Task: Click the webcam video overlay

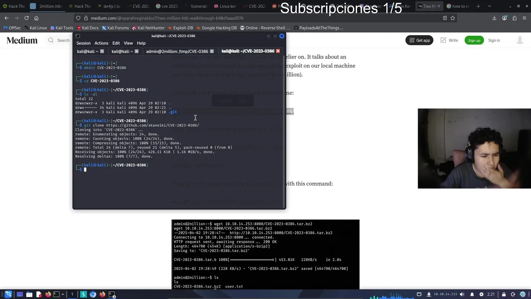Action: pos(474,149)
